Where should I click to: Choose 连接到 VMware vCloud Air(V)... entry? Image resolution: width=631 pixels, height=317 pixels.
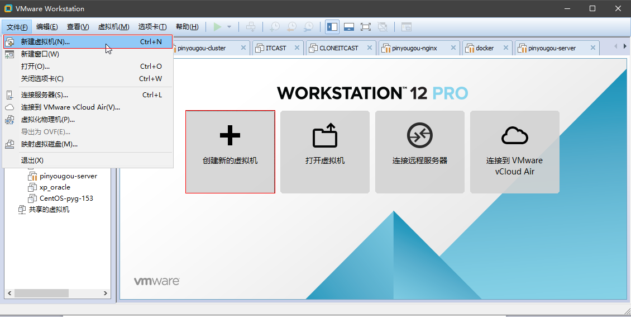[88, 107]
